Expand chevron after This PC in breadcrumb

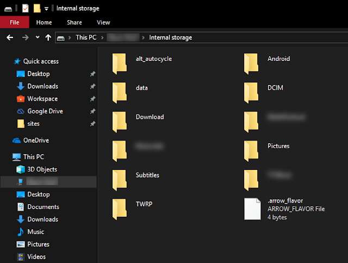click(x=102, y=38)
